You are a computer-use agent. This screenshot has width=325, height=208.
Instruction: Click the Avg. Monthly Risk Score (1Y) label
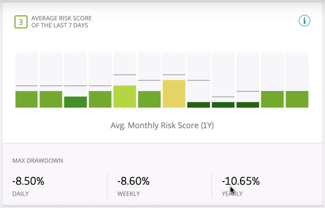coord(162,125)
